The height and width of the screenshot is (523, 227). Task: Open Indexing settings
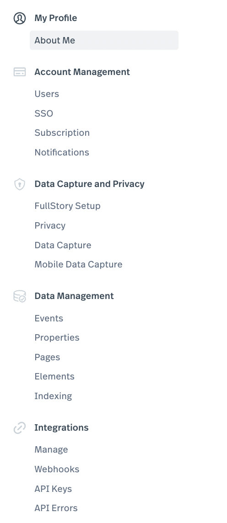53,396
